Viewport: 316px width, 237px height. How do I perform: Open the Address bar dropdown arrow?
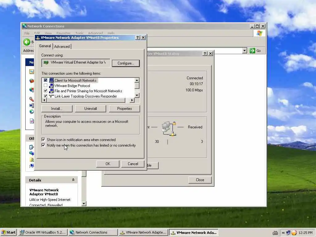[x=245, y=51]
